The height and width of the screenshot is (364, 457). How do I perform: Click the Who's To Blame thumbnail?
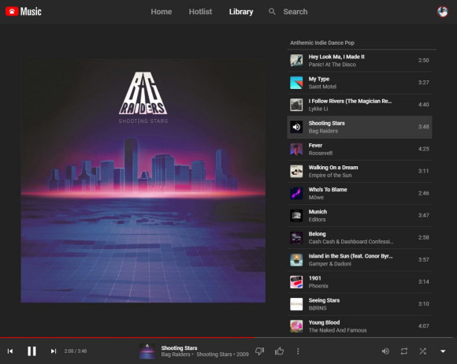click(296, 194)
